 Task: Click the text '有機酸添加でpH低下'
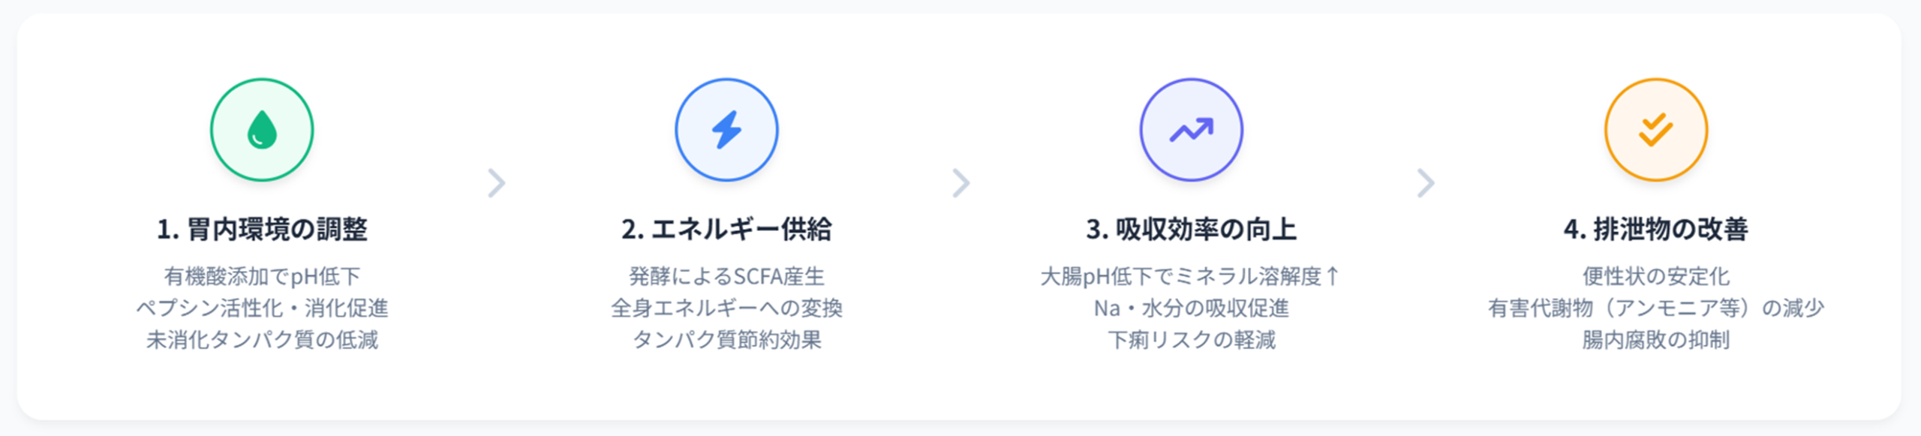[262, 276]
